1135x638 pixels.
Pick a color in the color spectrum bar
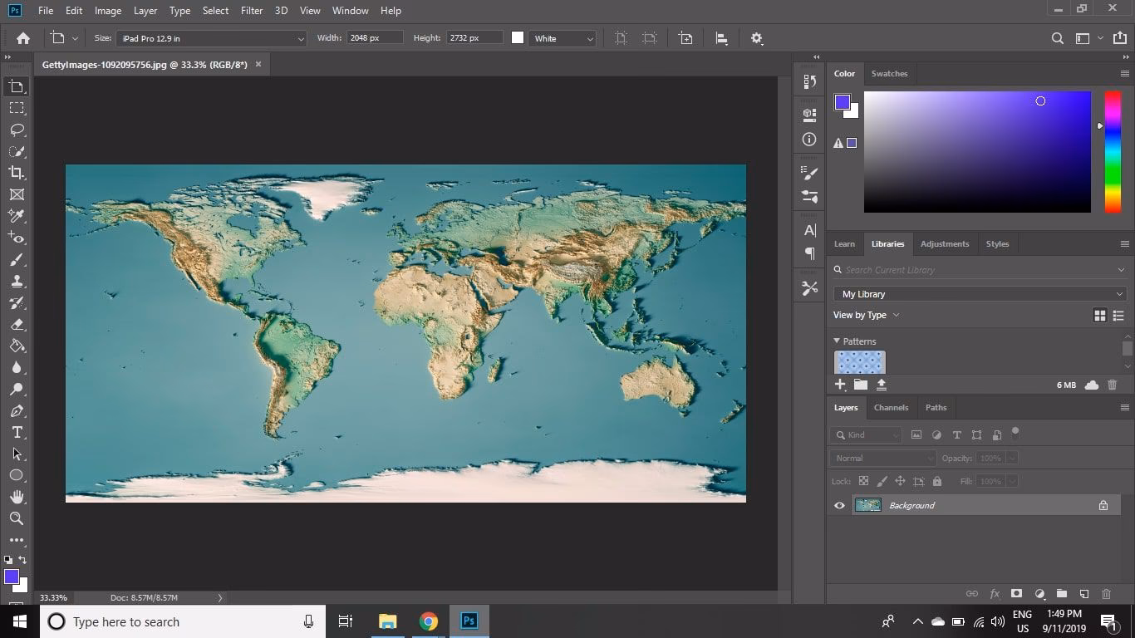[1113, 150]
